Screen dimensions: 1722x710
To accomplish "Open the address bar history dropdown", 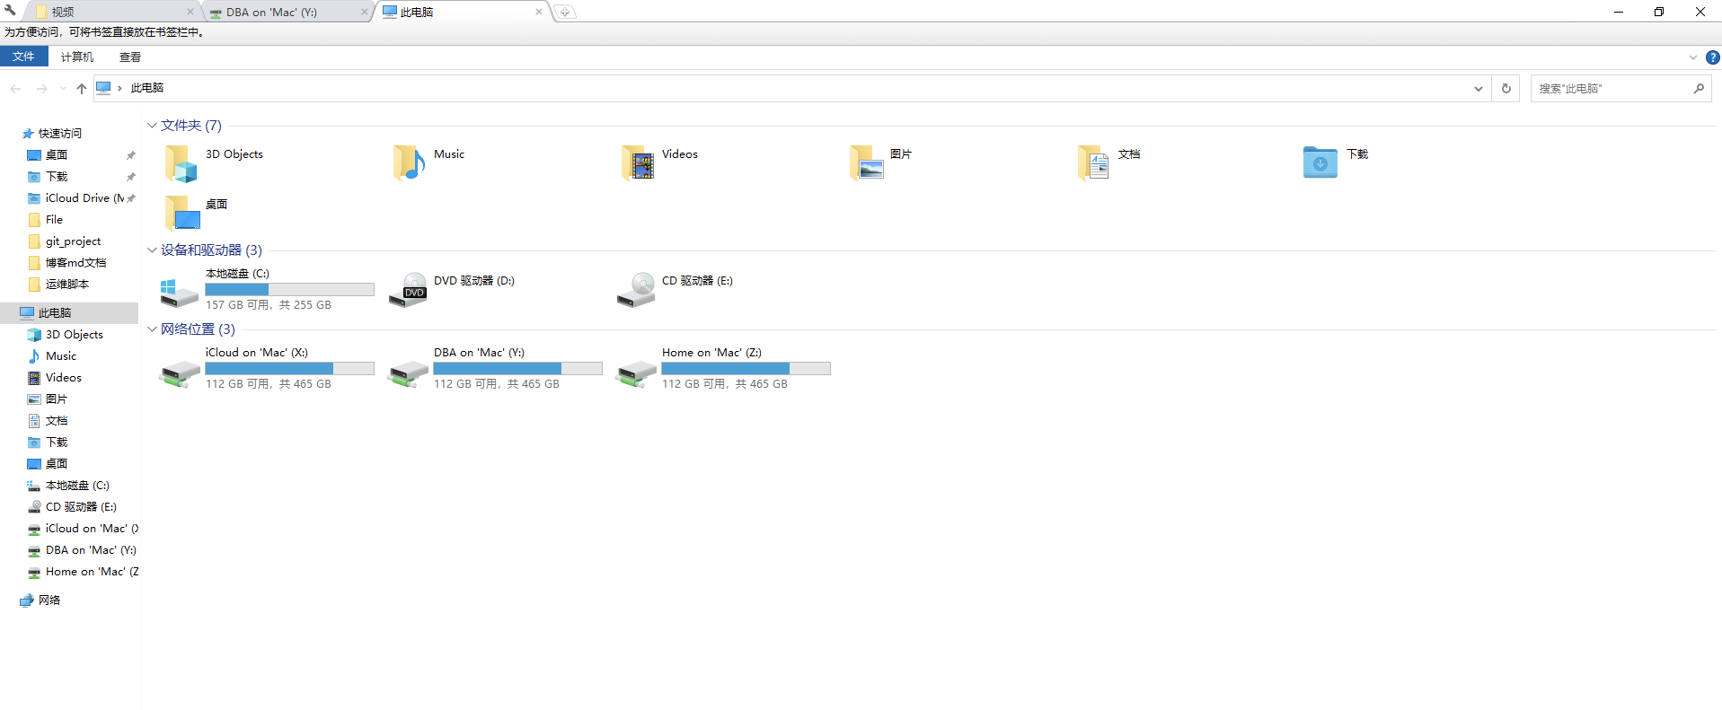I will tap(1479, 88).
